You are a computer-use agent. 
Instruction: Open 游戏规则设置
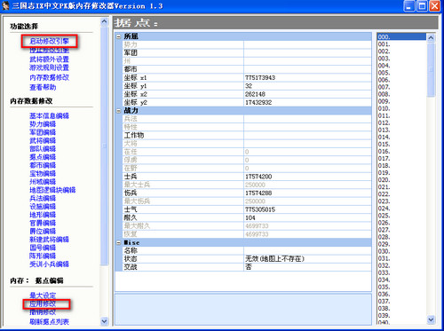pyautogui.click(x=49, y=67)
